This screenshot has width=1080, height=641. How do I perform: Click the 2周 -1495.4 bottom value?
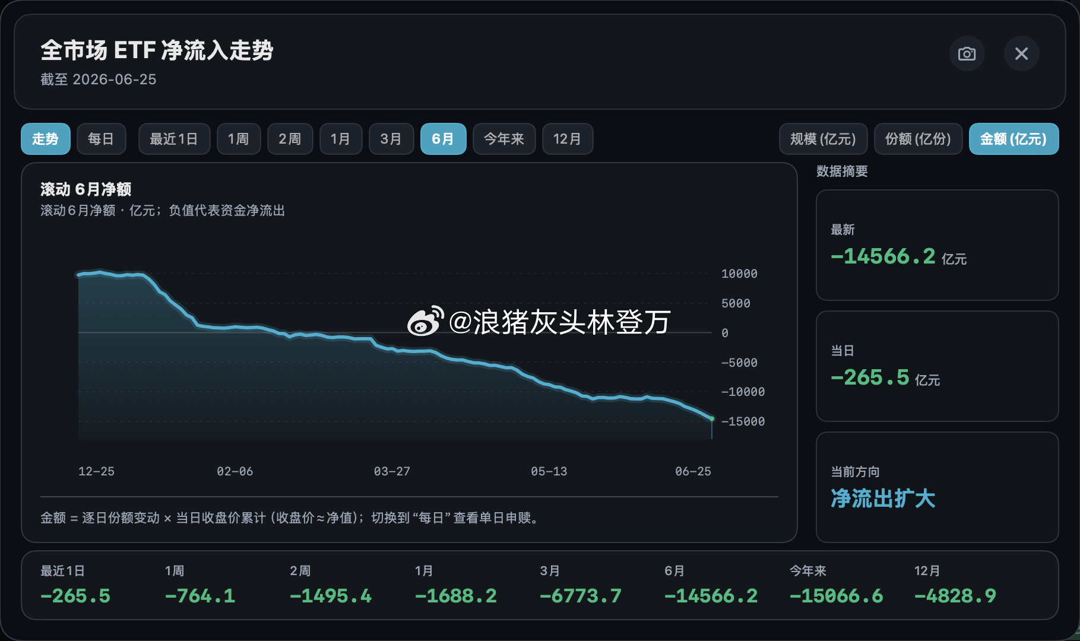pyautogui.click(x=331, y=596)
